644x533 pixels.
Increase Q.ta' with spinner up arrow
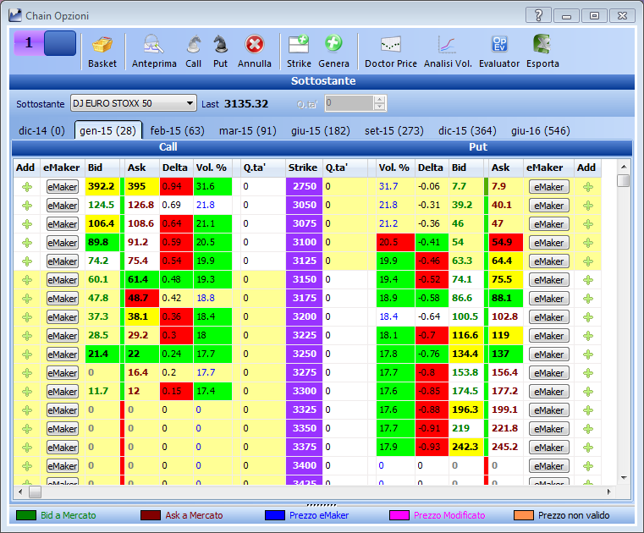(380, 99)
